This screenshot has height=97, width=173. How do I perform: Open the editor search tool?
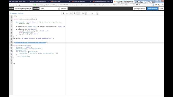tap(63, 13)
